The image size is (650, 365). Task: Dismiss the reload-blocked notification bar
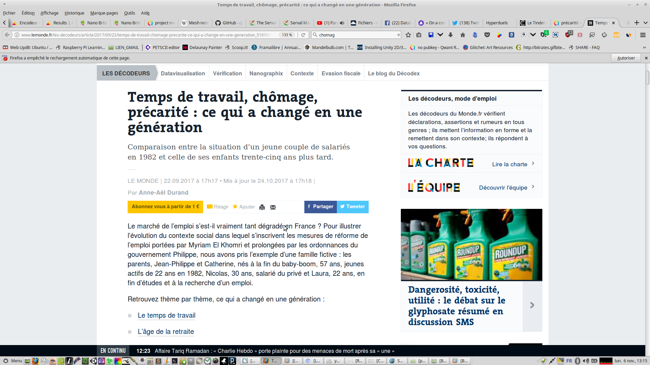[x=646, y=58]
